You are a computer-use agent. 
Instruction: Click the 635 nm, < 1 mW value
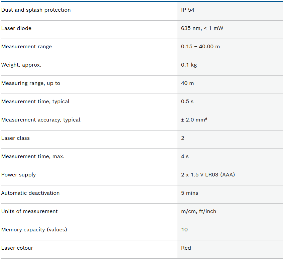tap(202, 28)
